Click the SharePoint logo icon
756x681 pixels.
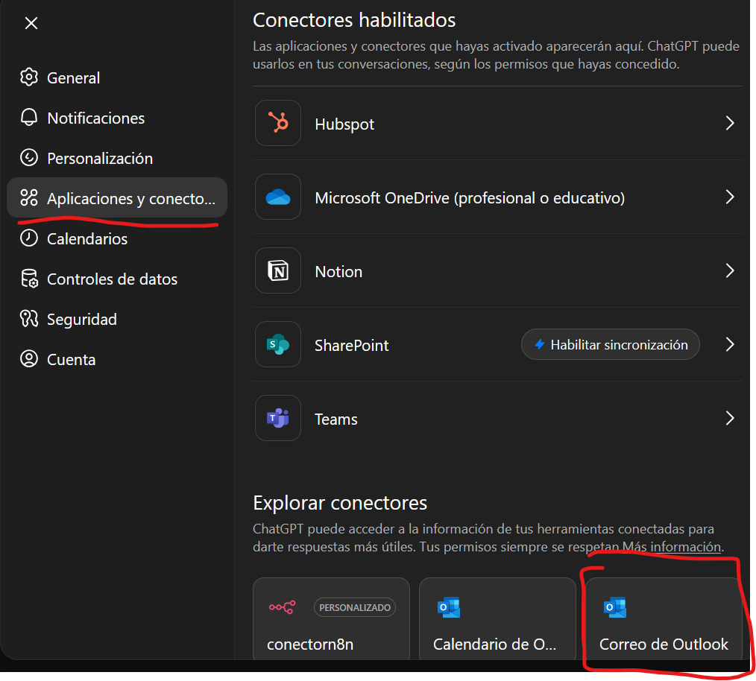tap(278, 345)
